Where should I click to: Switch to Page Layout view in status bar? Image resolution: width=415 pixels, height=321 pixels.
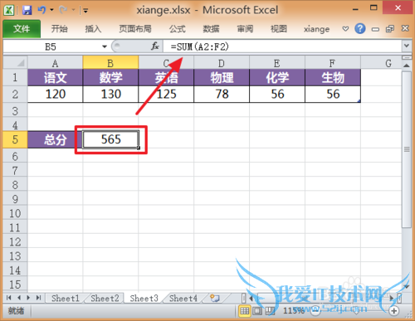click(257, 311)
